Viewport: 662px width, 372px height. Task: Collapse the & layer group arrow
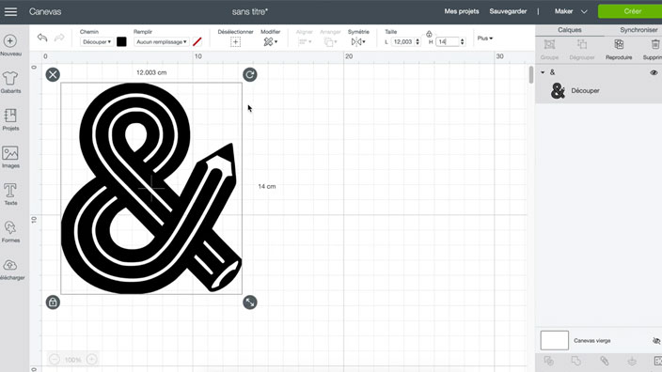click(x=543, y=72)
